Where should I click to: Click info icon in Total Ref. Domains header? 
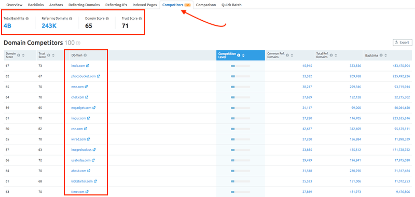(x=330, y=55)
